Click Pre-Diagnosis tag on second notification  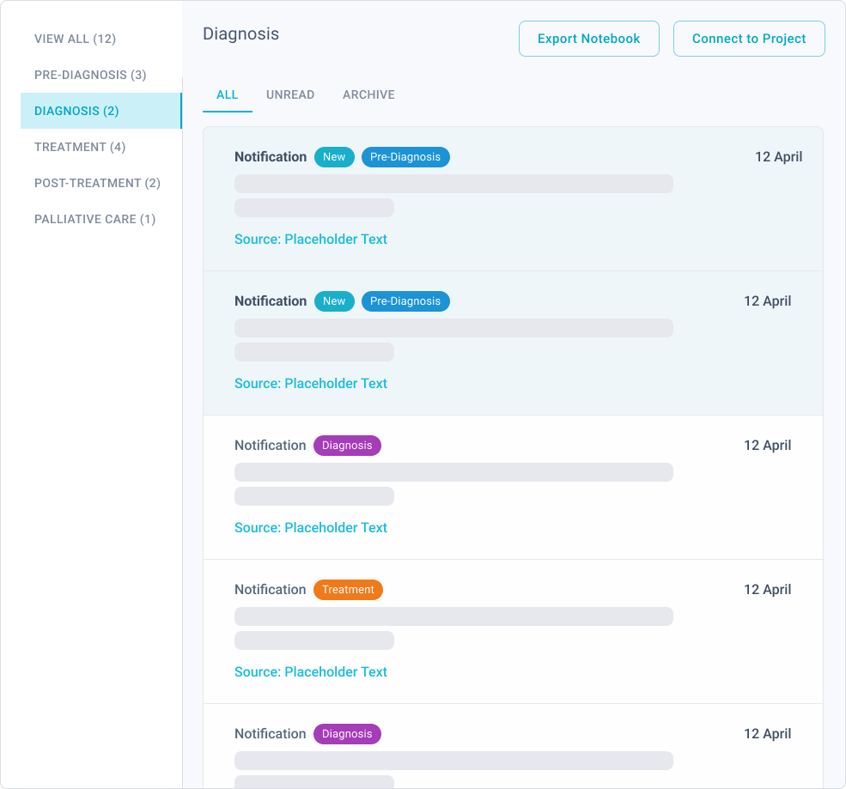[x=405, y=301]
